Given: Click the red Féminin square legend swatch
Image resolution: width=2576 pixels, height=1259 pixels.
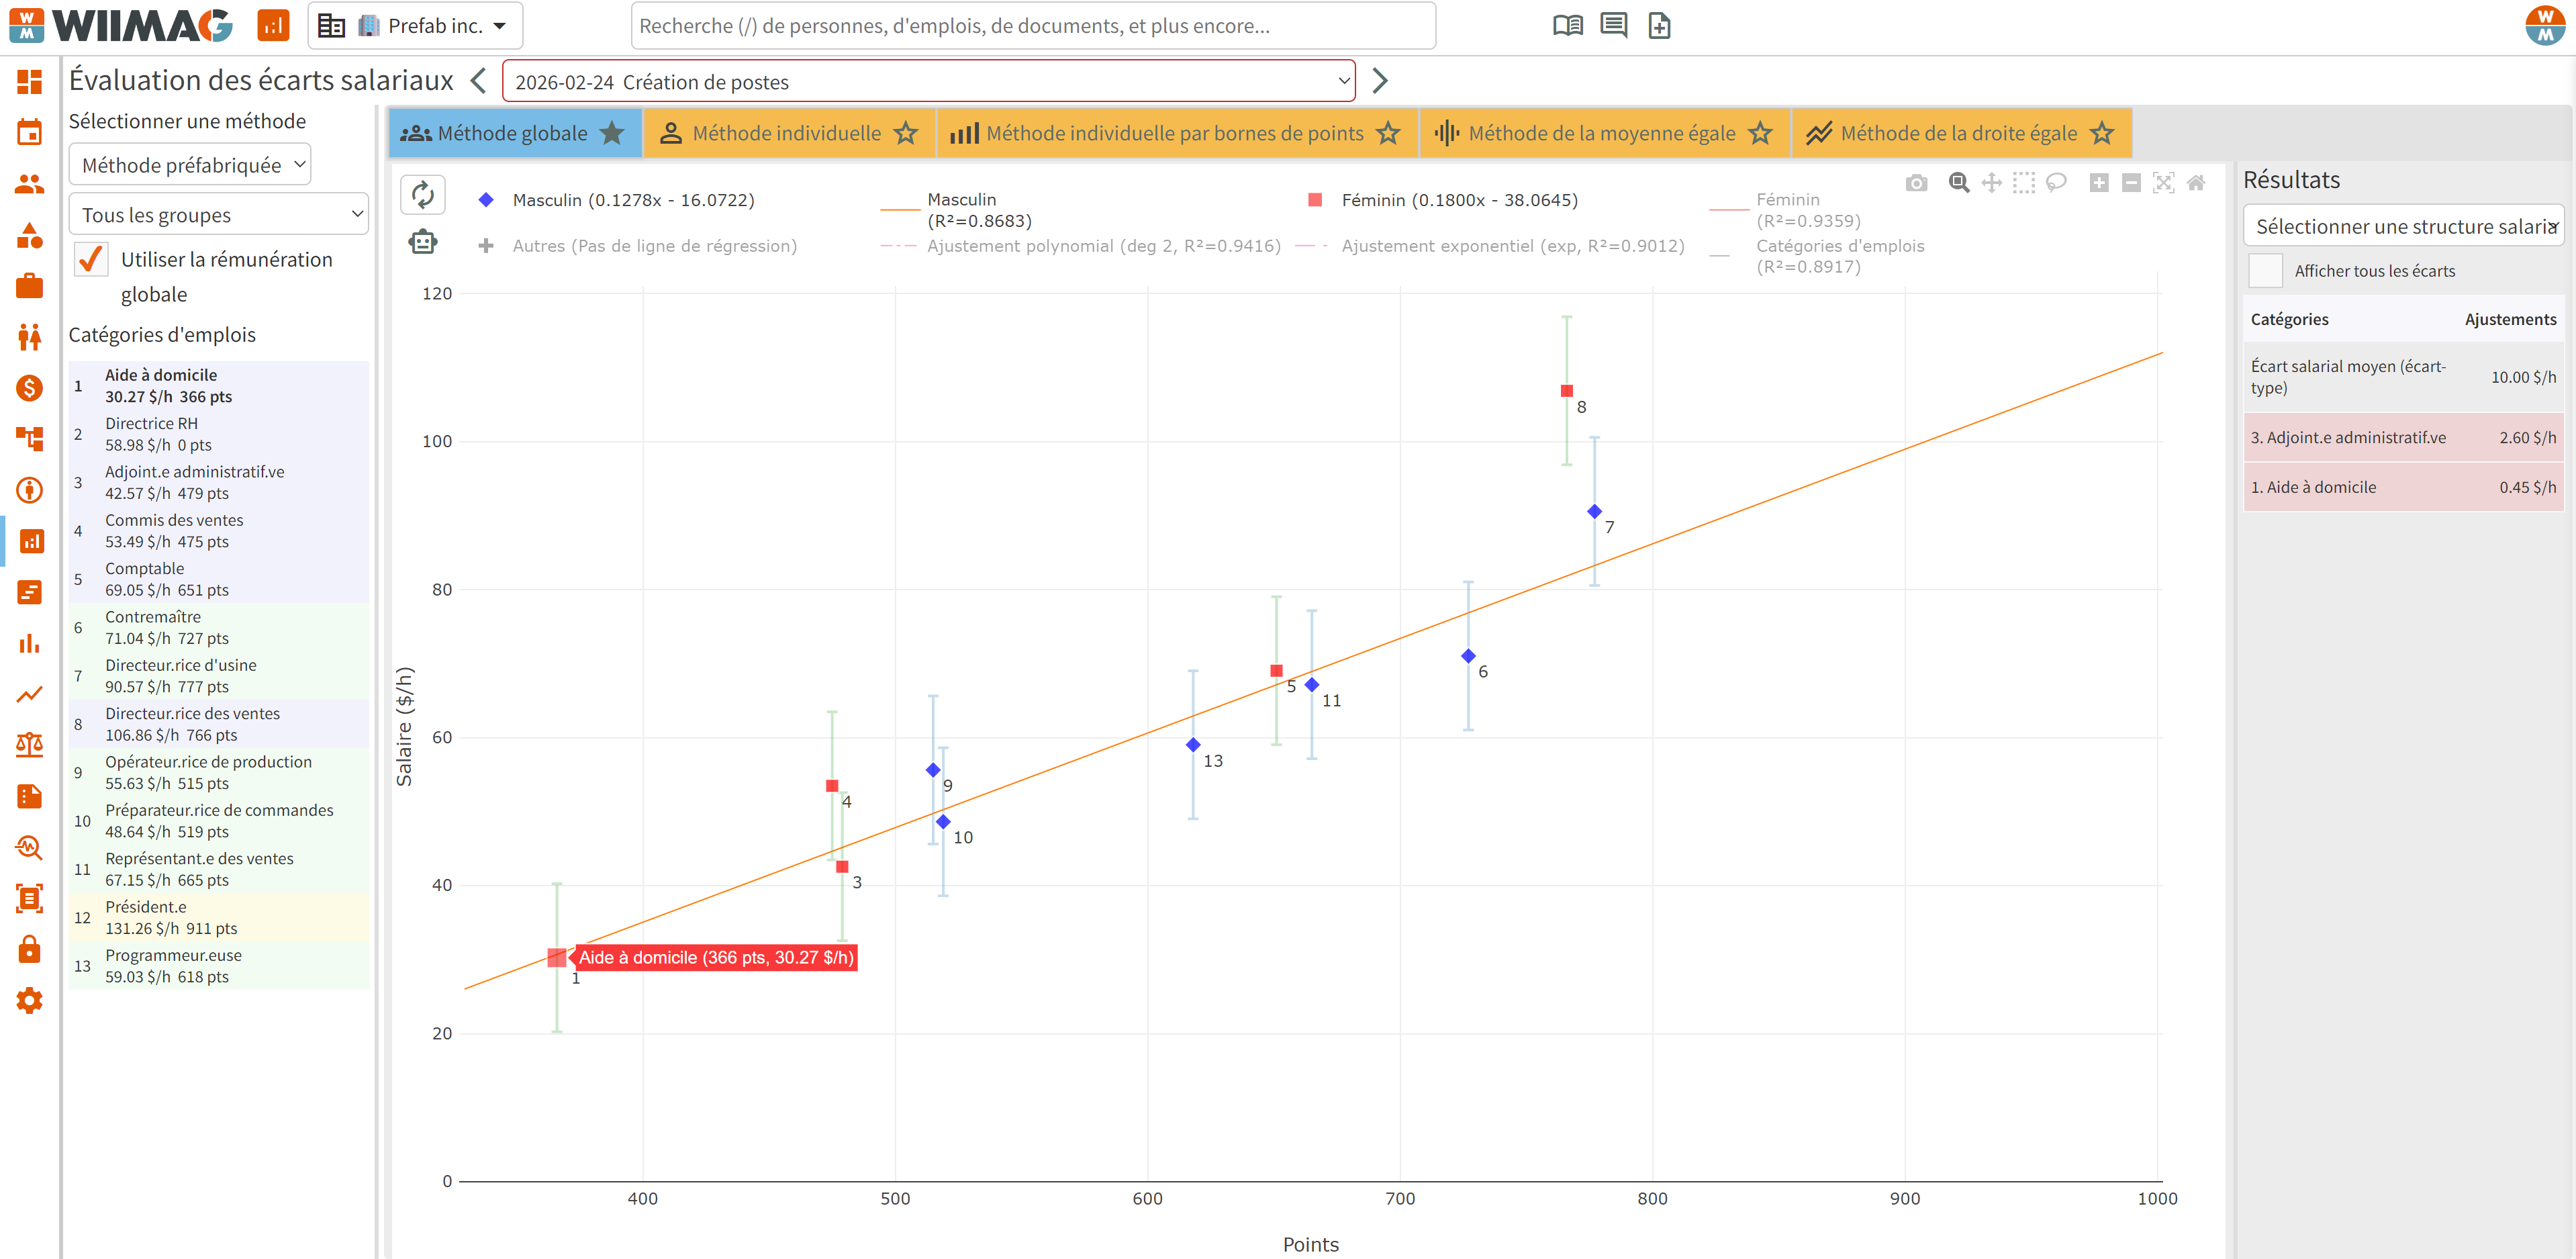Looking at the screenshot, I should (1315, 200).
